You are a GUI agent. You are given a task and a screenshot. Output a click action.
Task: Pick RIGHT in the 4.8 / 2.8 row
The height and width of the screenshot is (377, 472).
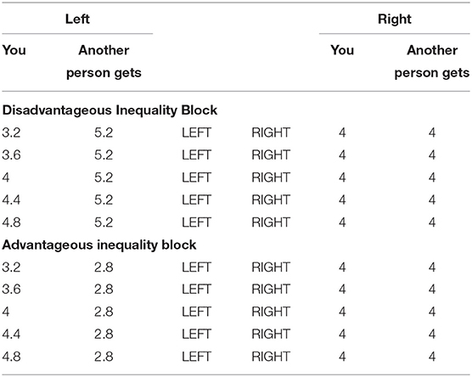click(271, 357)
